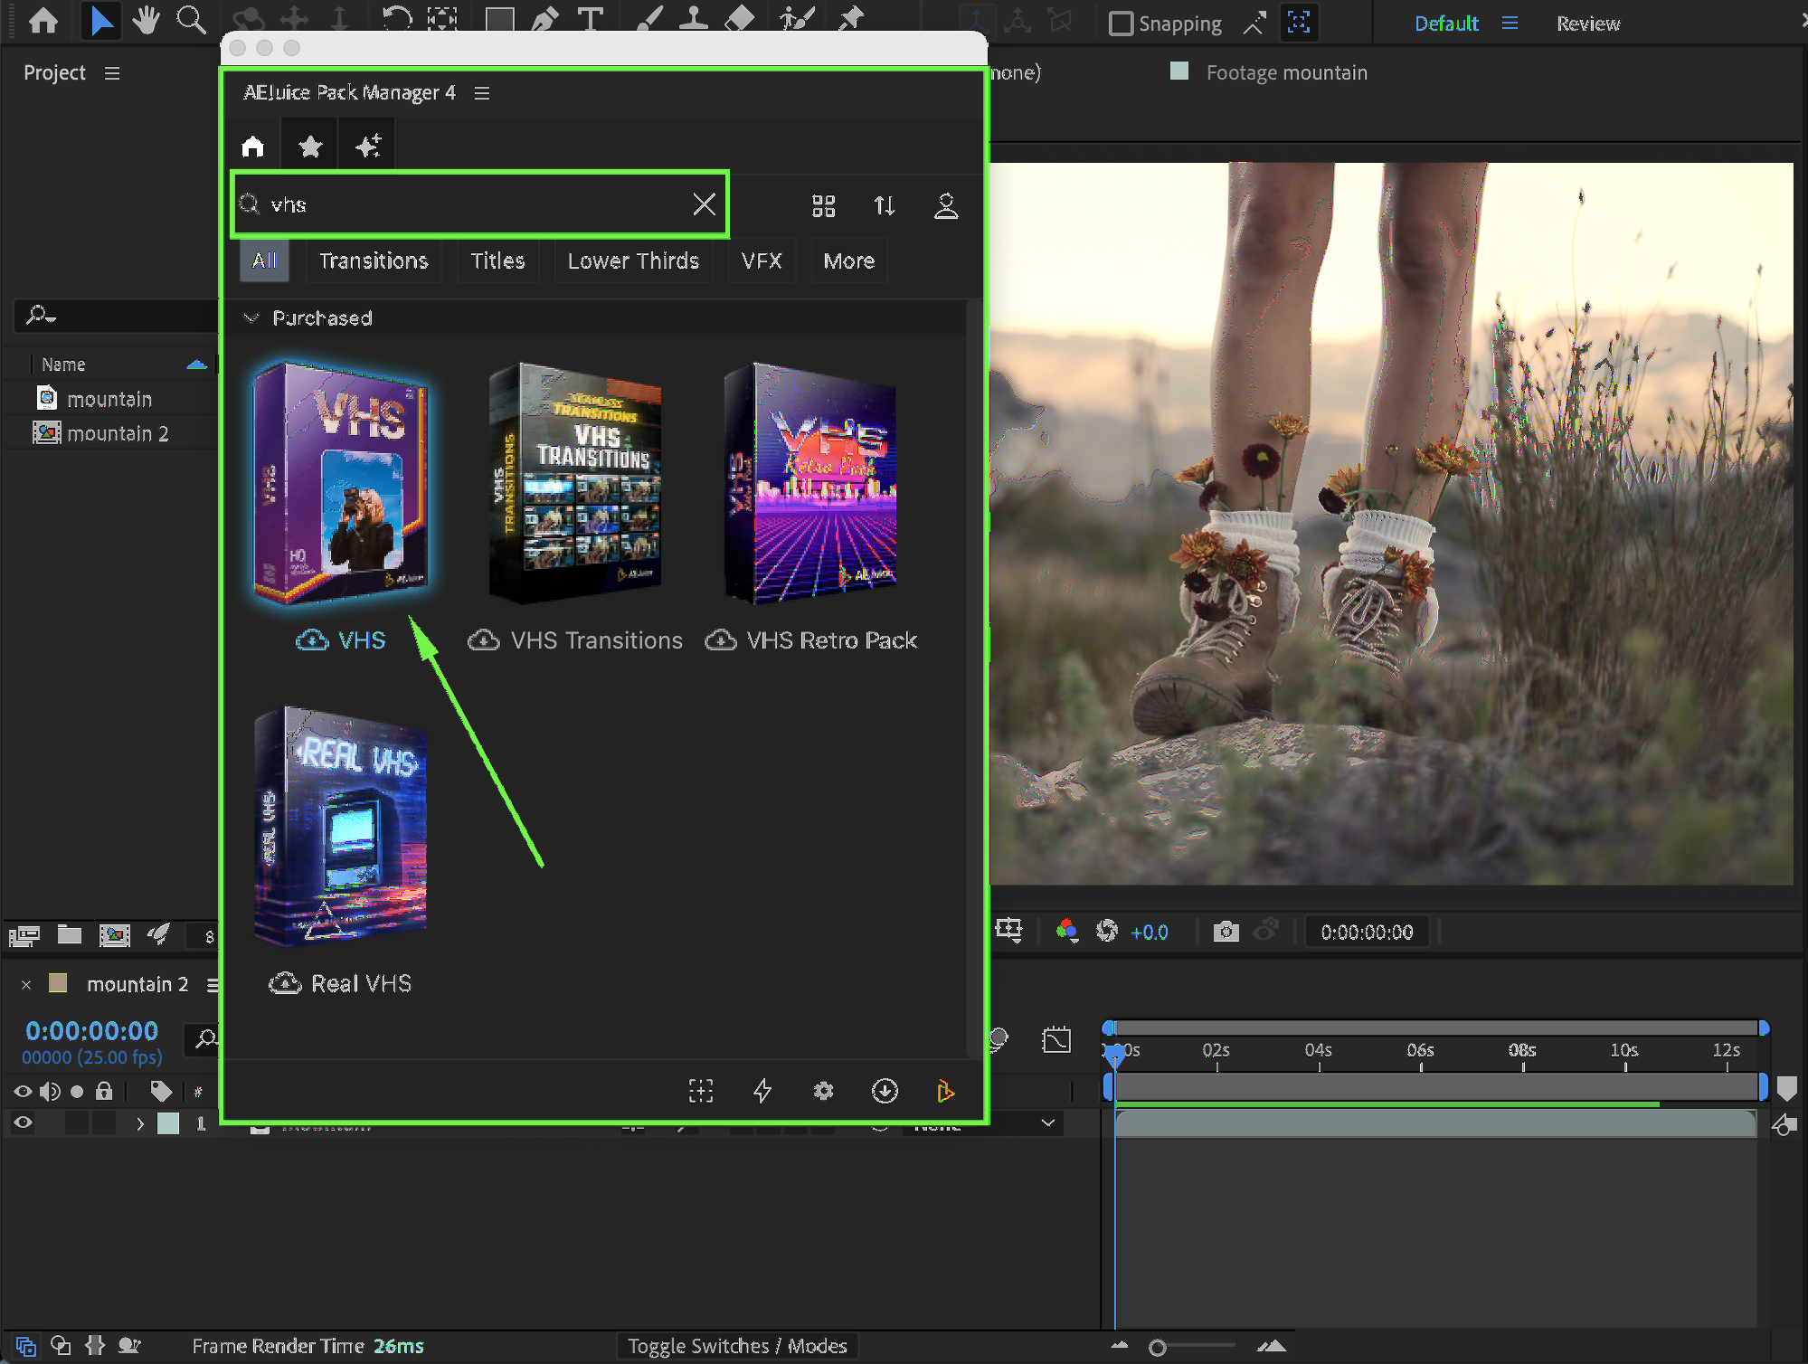Image resolution: width=1808 pixels, height=1364 pixels.
Task: Open the VHS Retro Pack thumbnail
Action: [x=810, y=484]
